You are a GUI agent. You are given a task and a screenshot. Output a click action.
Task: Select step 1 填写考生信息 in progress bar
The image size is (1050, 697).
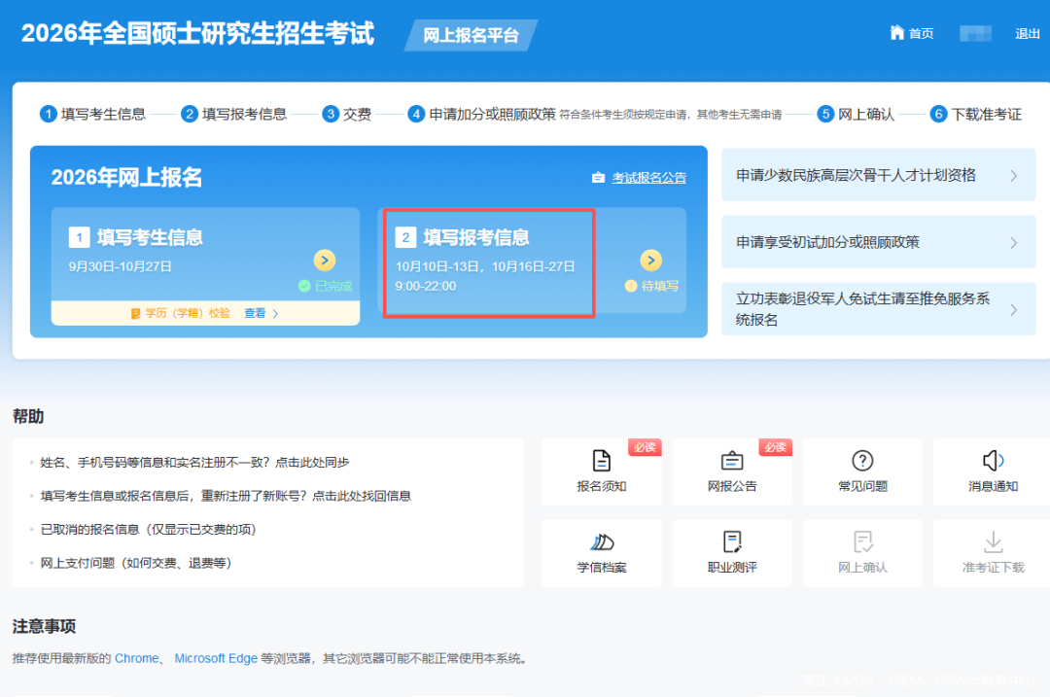pyautogui.click(x=93, y=115)
